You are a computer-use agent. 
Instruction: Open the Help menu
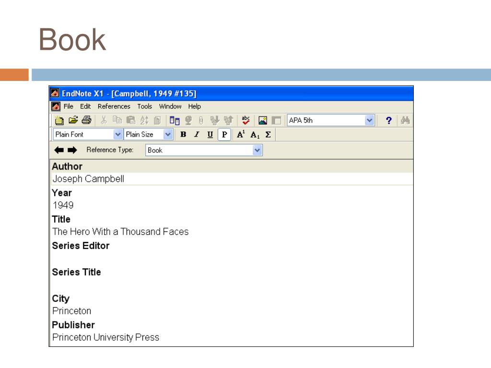click(194, 106)
